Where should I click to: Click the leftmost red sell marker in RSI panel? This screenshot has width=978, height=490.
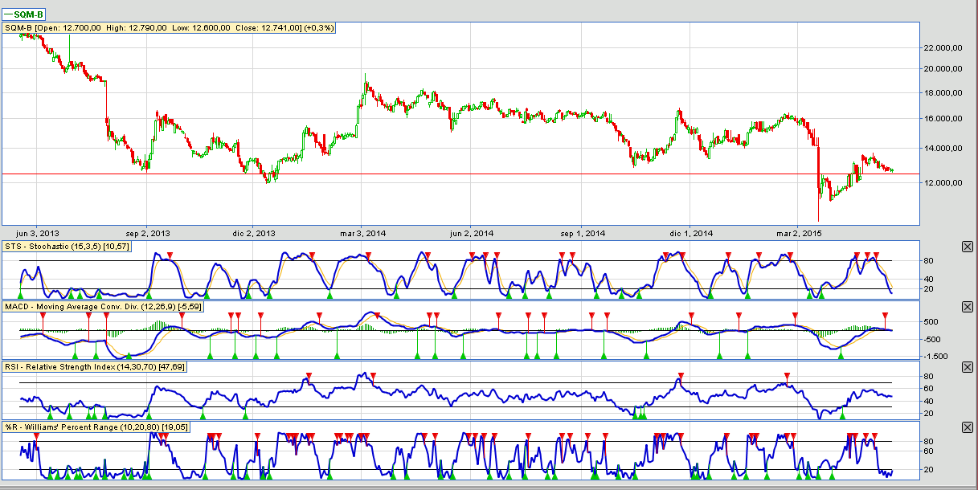[307, 377]
